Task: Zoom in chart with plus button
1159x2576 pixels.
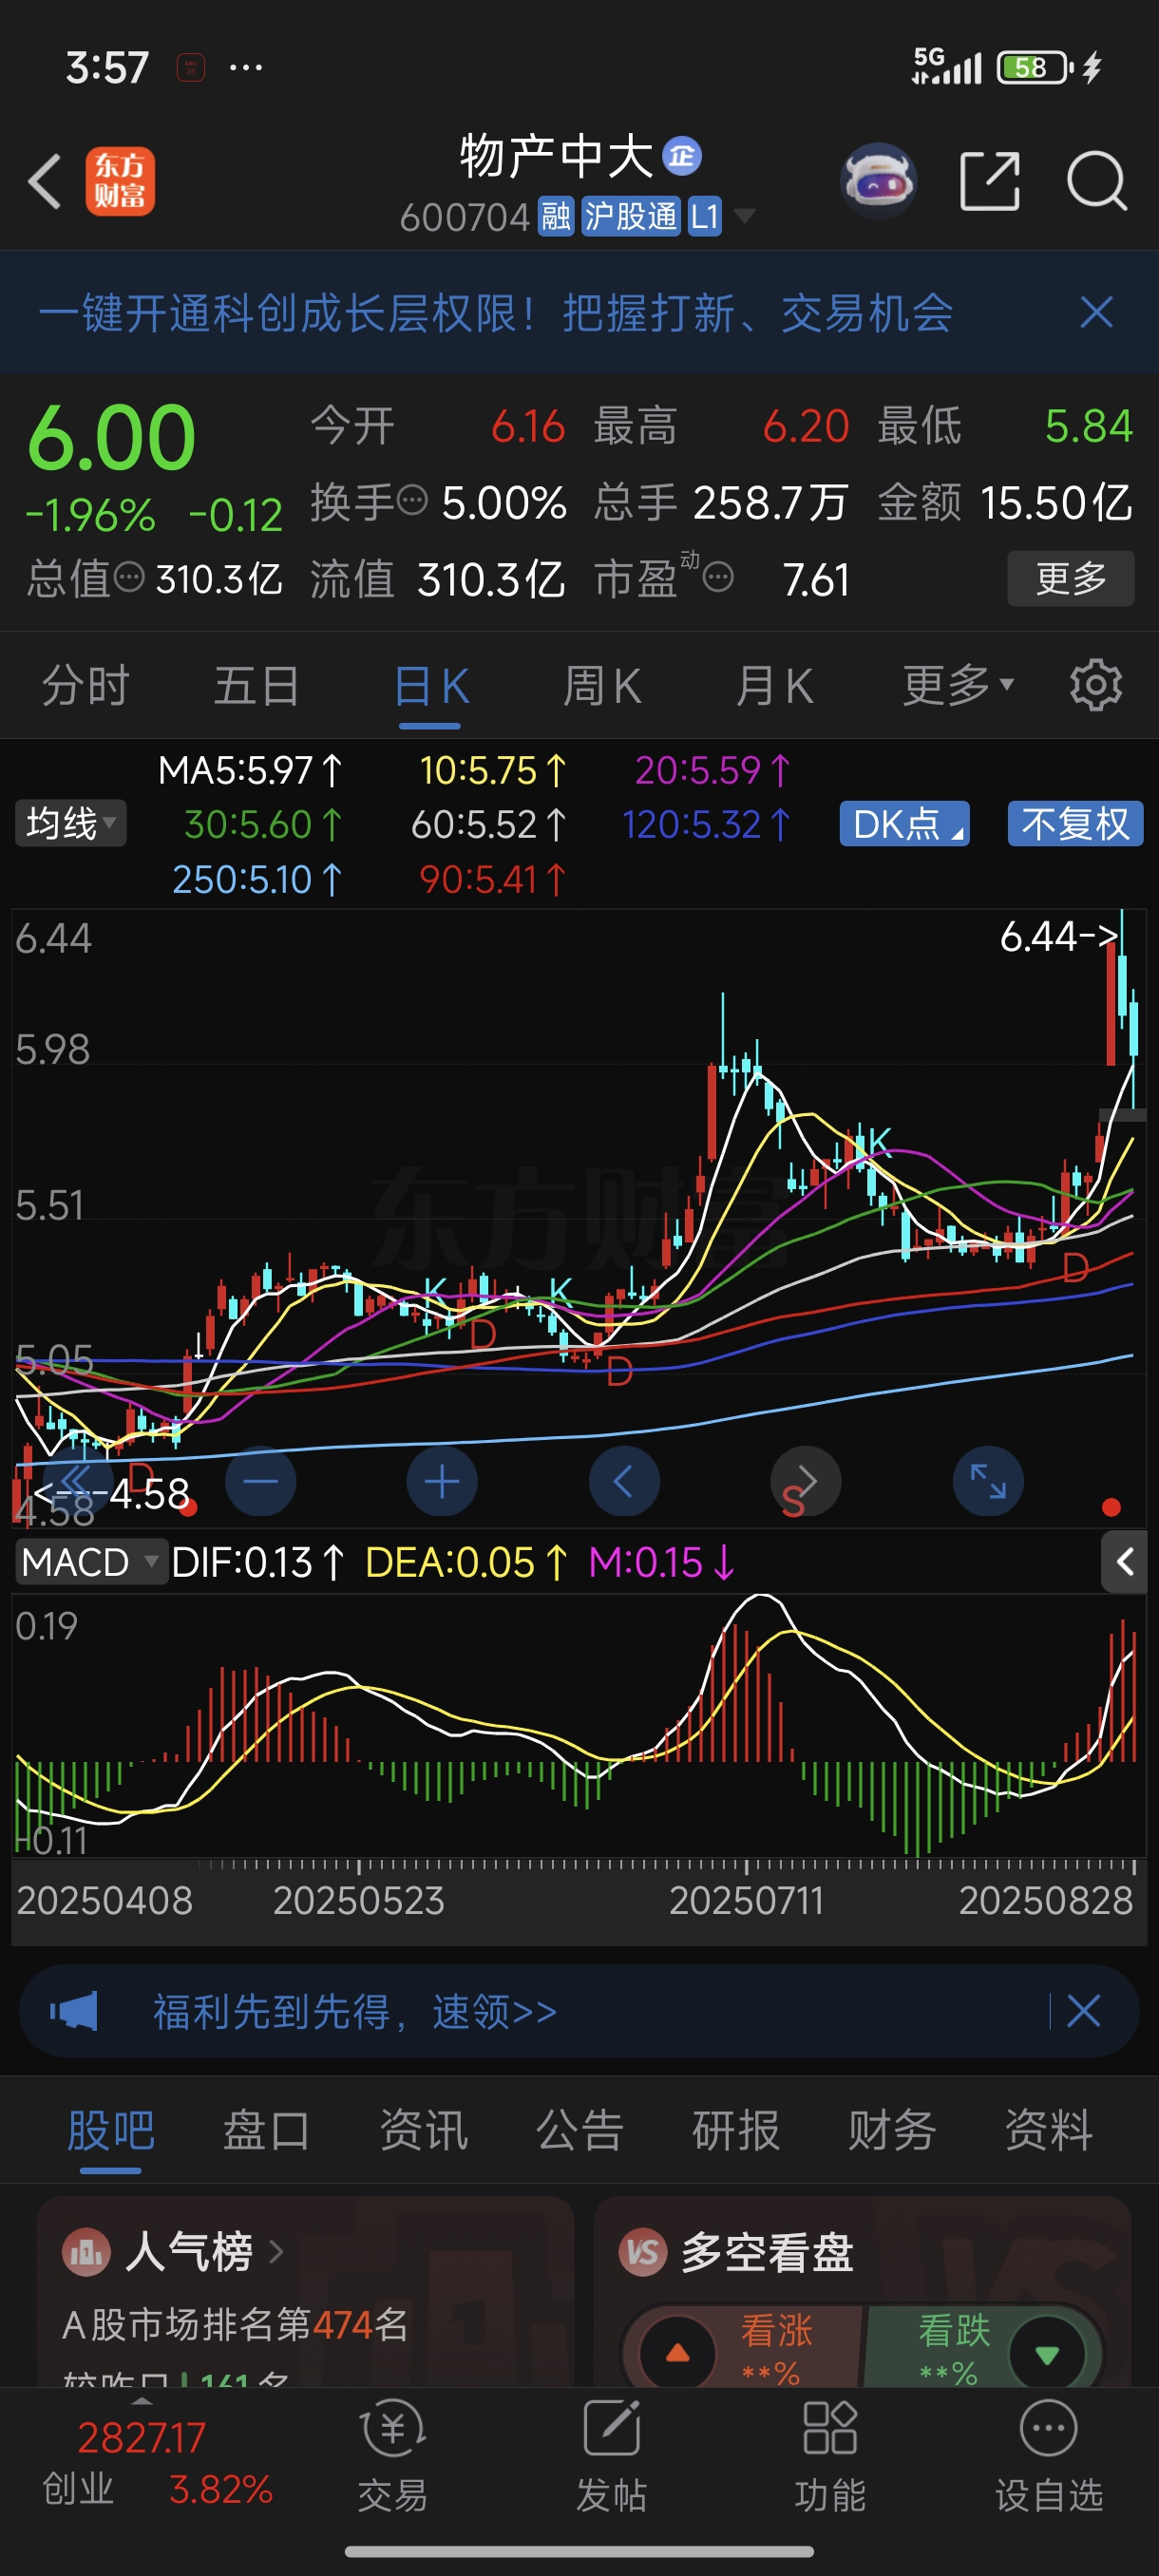Action: tap(442, 1481)
